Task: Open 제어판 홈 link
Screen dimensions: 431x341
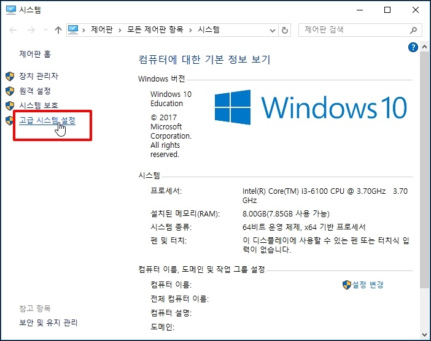Action: 35,54
